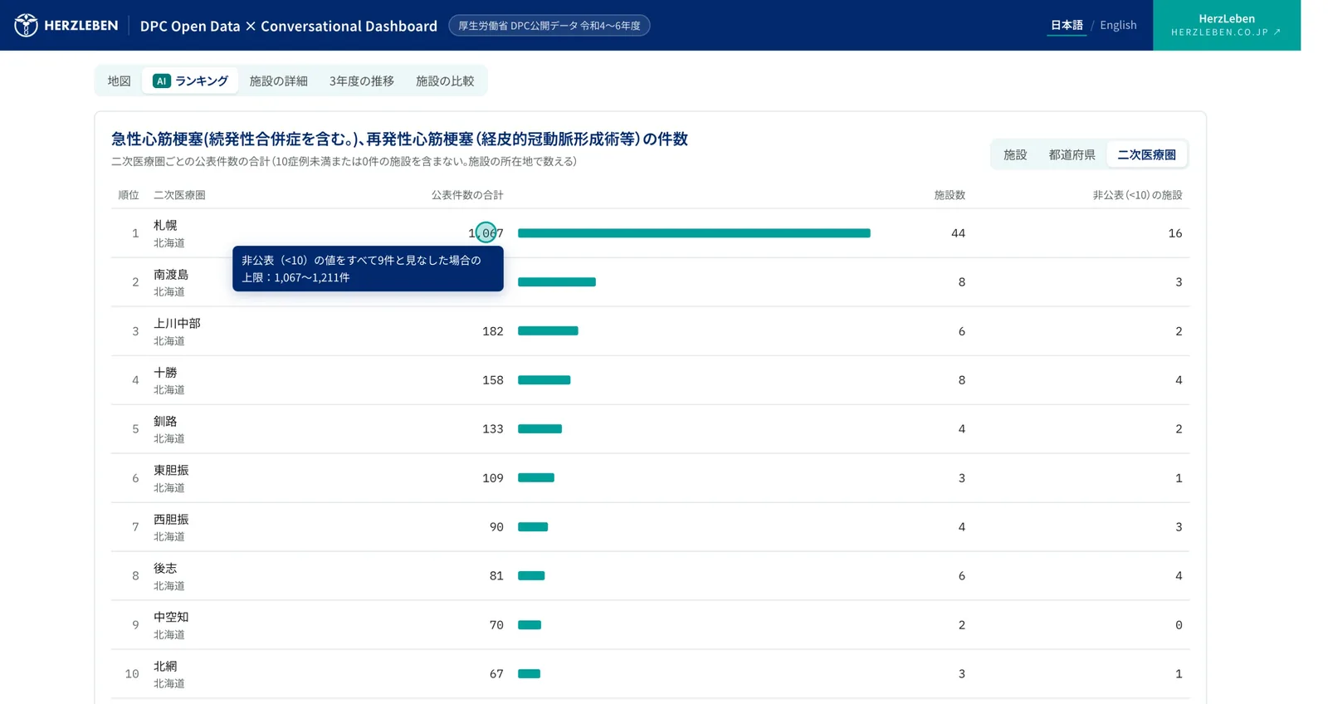
Task: Click the 上川中部 medical area name
Action: tap(177, 323)
